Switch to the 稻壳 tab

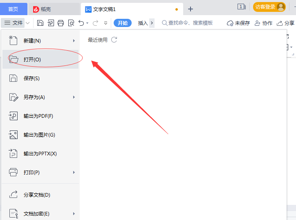click(54, 9)
